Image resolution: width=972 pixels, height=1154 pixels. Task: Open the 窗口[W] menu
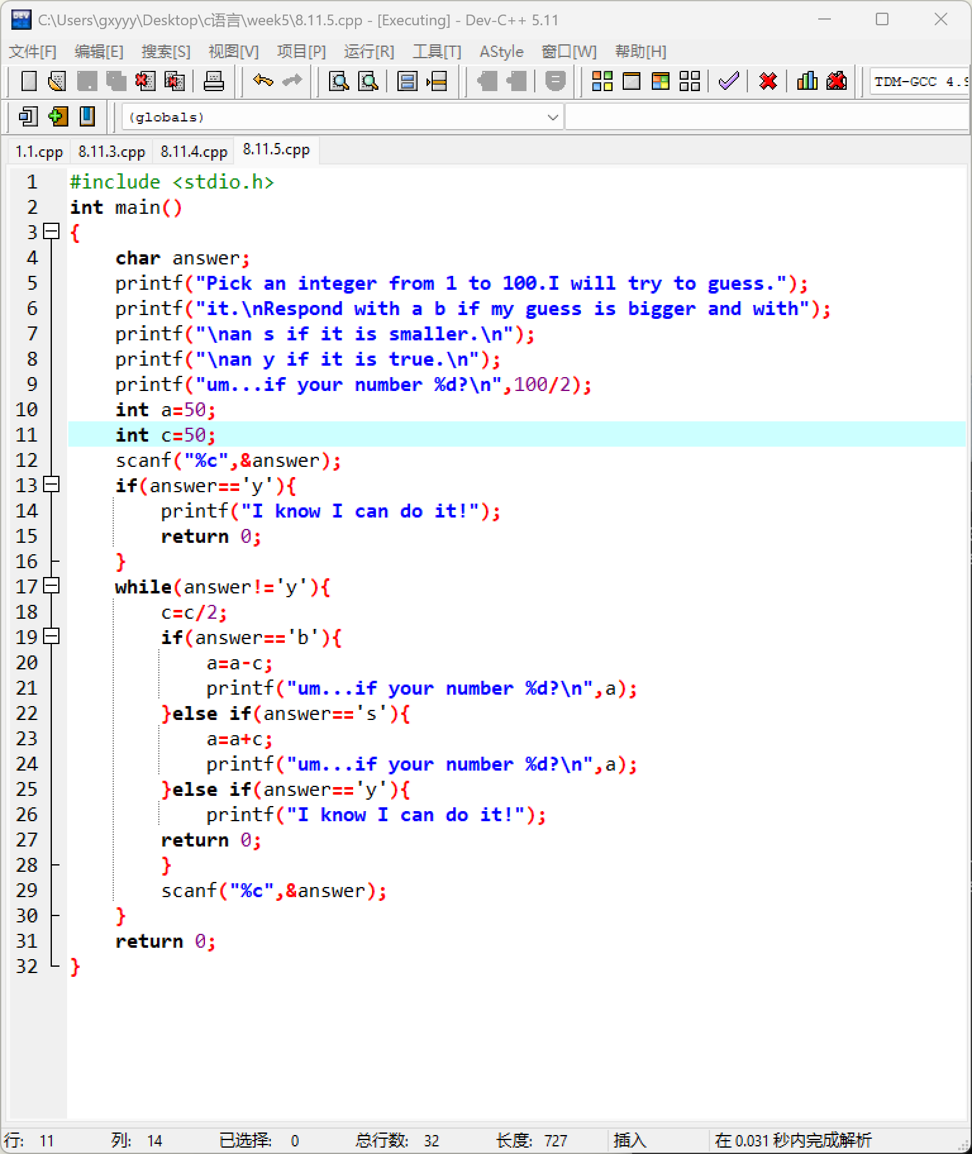pos(569,51)
